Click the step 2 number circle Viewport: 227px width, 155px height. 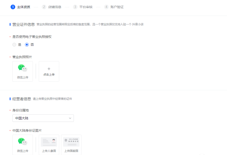click(x=44, y=7)
